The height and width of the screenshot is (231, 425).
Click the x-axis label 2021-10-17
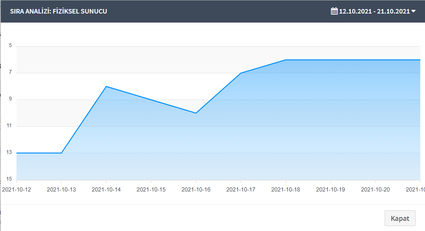tap(241, 190)
